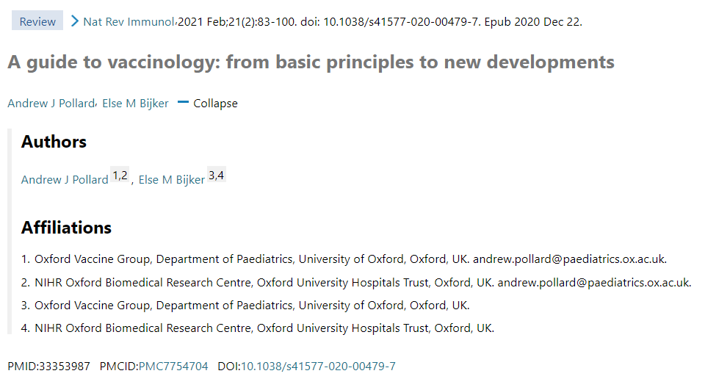Click the first affiliation email address
Screen dimensions: 705x379
(x=570, y=259)
